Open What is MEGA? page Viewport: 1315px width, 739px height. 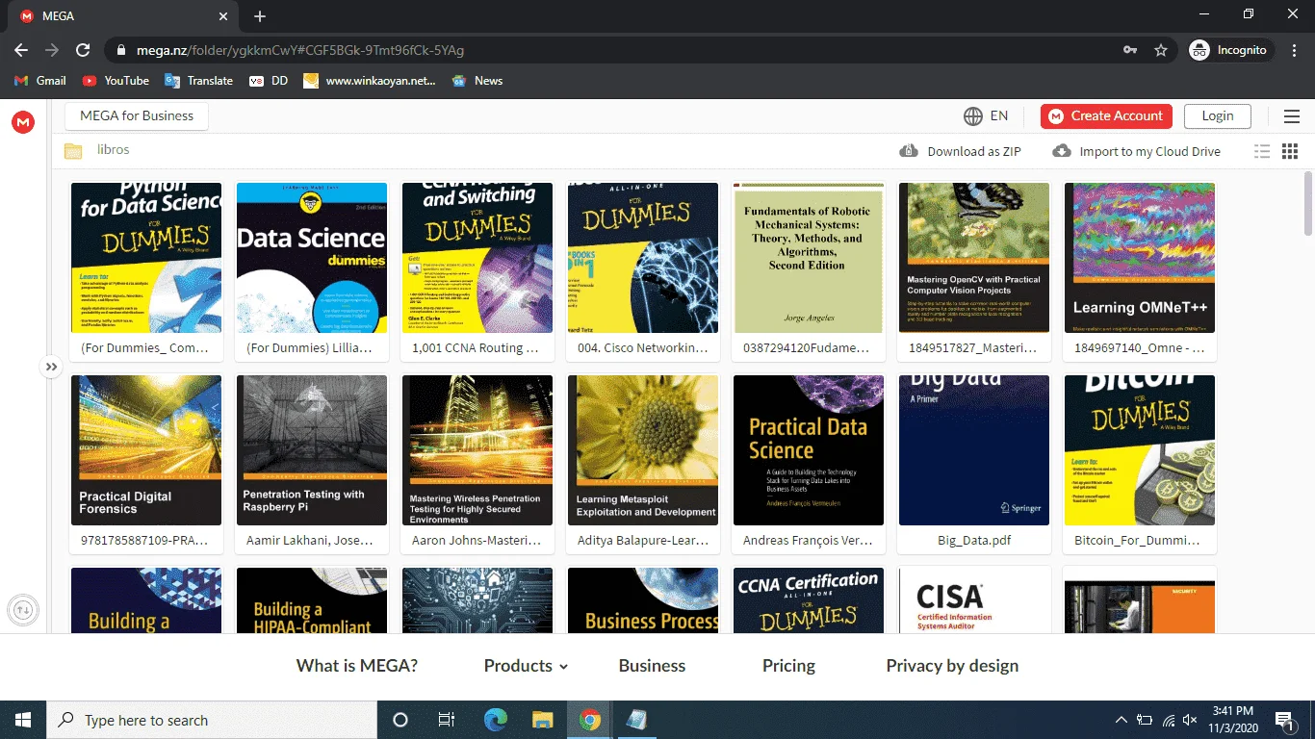tap(357, 666)
